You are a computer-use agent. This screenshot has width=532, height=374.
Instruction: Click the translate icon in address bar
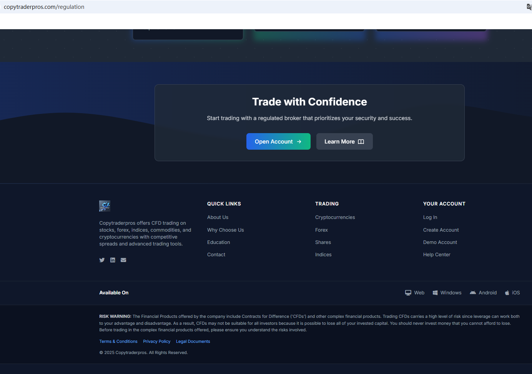[x=529, y=7]
